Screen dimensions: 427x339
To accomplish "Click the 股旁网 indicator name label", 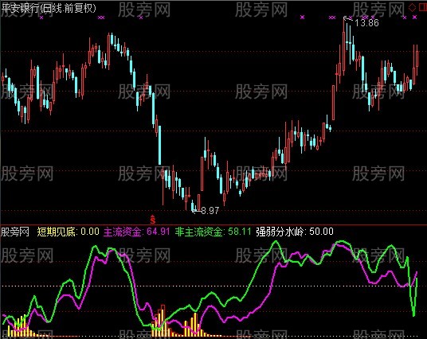I will click(x=15, y=232).
